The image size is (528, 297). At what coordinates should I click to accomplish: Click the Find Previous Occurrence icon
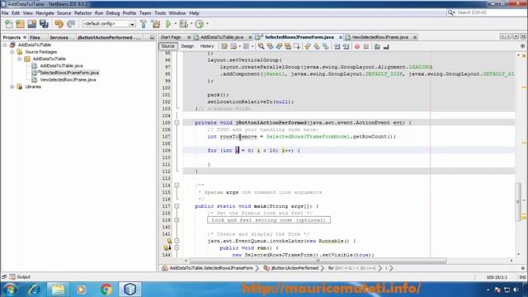[270, 46]
